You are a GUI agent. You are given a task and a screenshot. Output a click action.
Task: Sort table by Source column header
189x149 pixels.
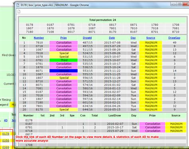[x=151, y=38]
